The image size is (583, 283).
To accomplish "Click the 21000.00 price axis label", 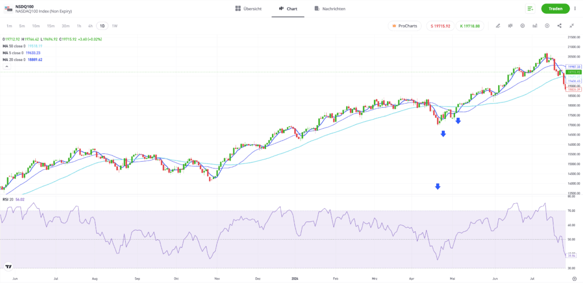I will click(574, 47).
